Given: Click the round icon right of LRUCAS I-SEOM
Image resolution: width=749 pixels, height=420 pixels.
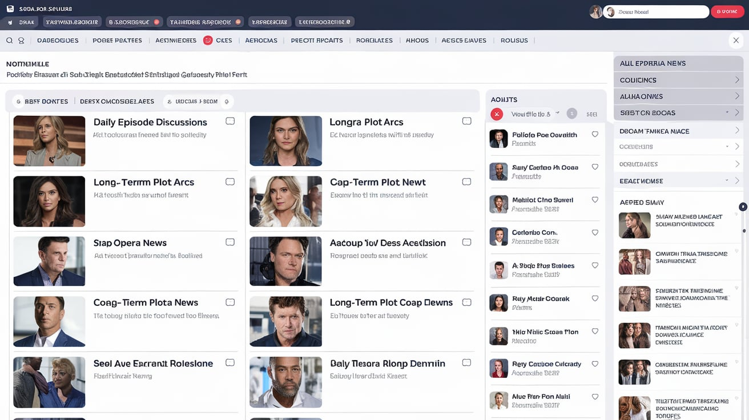Looking at the screenshot, I should click(227, 101).
